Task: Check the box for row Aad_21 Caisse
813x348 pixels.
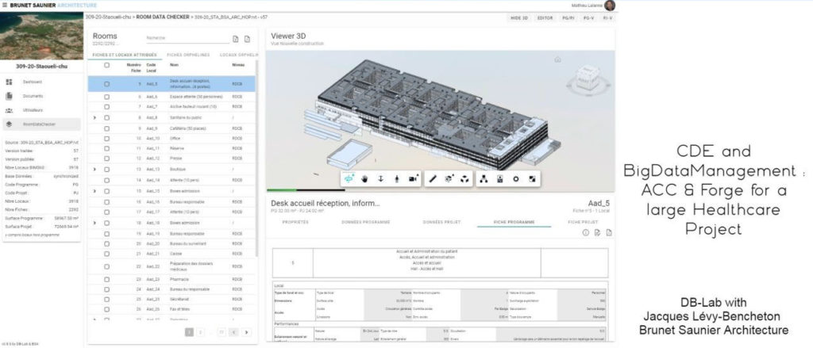Action: 107,254
